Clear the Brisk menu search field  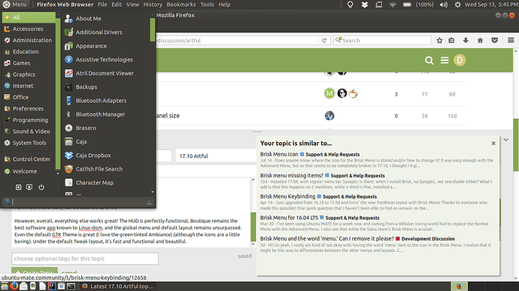coord(149,202)
